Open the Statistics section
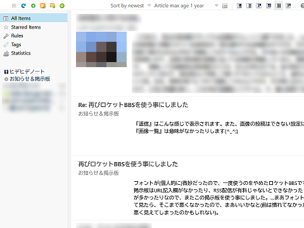The image size is (304, 228). coord(21,53)
